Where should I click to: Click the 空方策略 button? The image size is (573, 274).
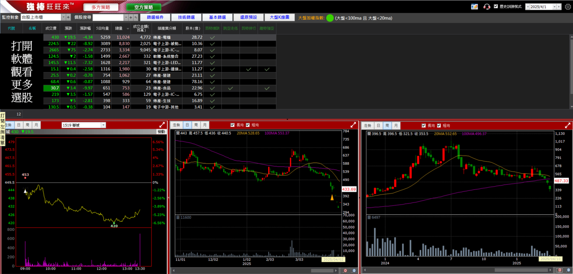[144, 7]
